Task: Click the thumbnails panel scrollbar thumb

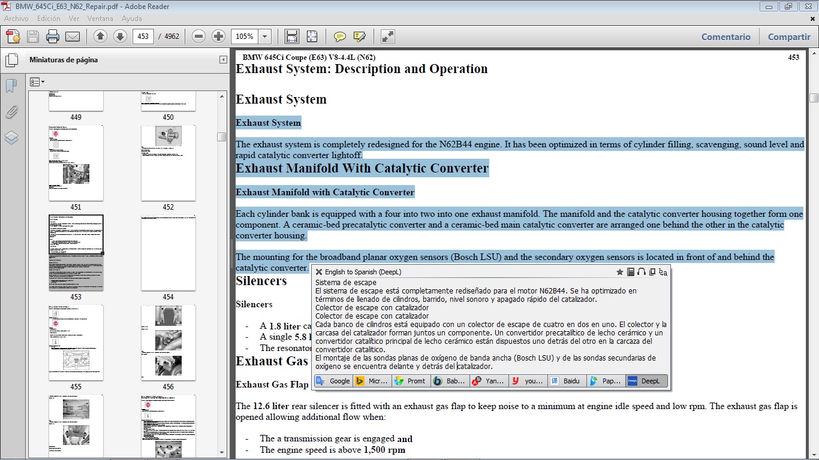Action: pyautogui.click(x=222, y=137)
